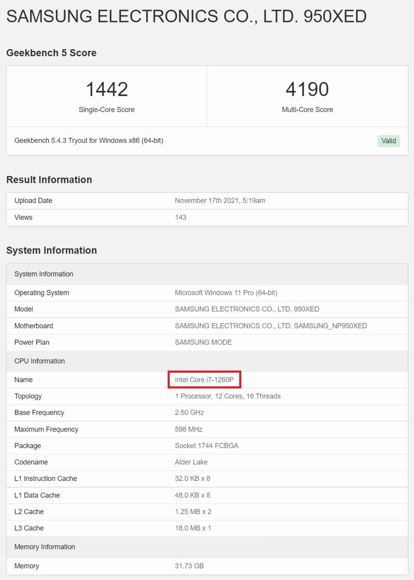Click the Intel Core i7-1260P CPU name
The height and width of the screenshot is (580, 414).
(204, 380)
